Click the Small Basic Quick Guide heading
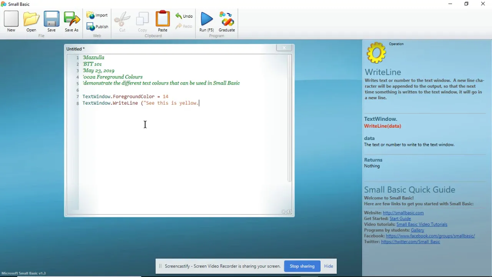This screenshot has height=277, width=492. point(410,190)
